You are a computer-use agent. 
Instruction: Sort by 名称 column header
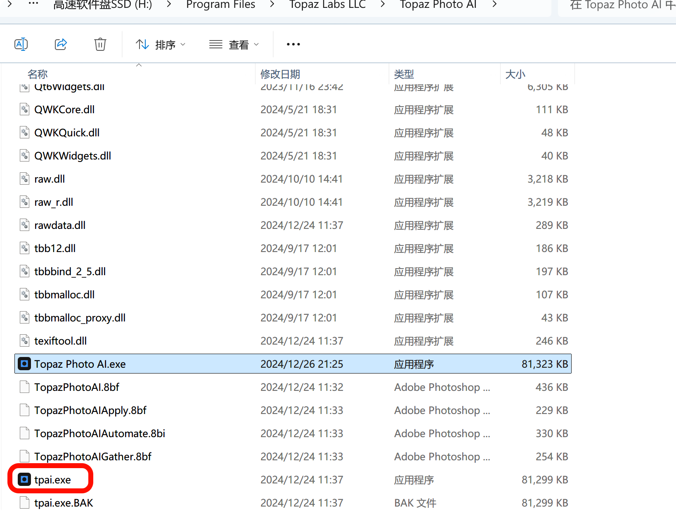38,74
